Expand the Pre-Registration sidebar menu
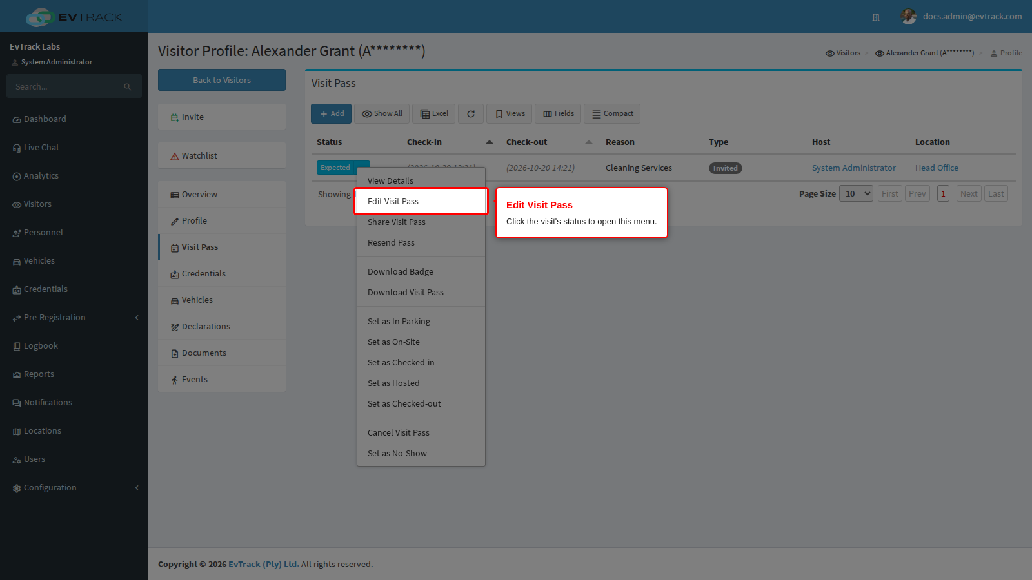 74,318
